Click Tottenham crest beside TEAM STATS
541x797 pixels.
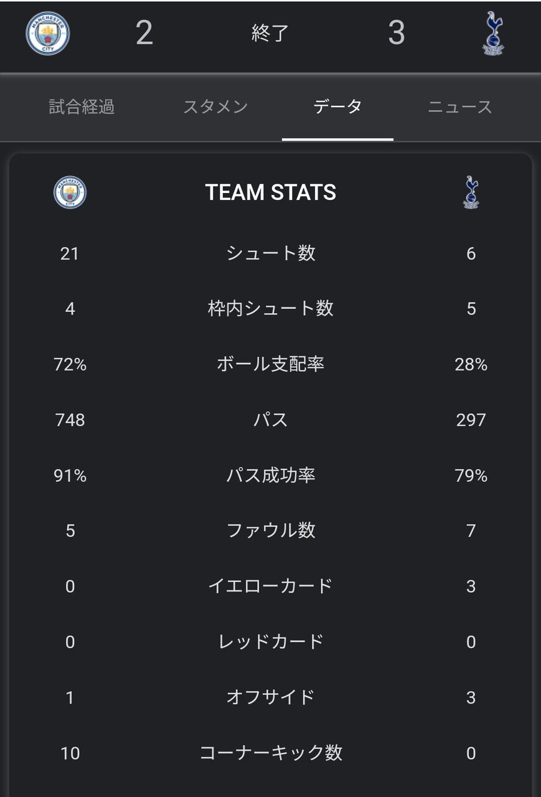click(x=471, y=192)
